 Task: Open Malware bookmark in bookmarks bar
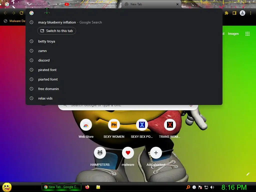click(x=15, y=21)
